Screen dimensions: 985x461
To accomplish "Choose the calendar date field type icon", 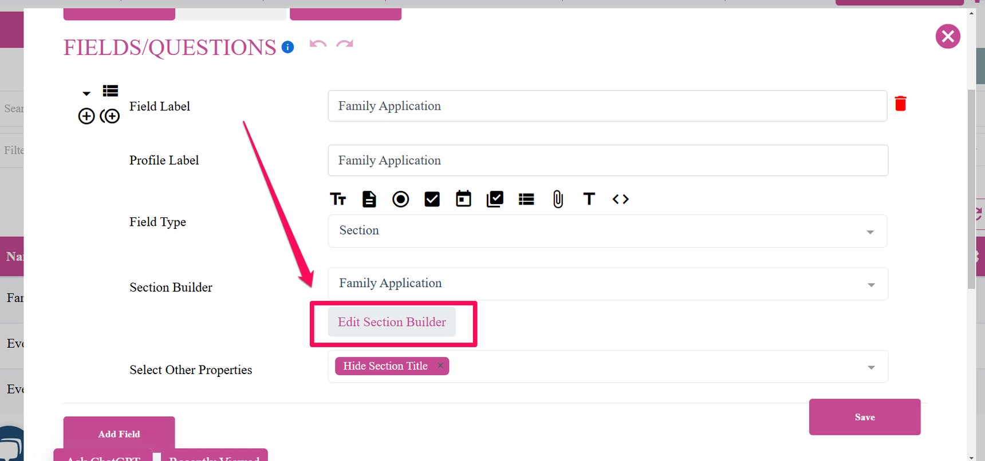I will (463, 199).
